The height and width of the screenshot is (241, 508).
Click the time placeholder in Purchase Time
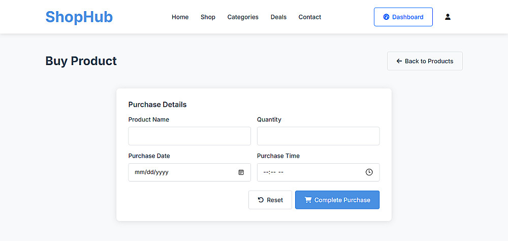273,172
